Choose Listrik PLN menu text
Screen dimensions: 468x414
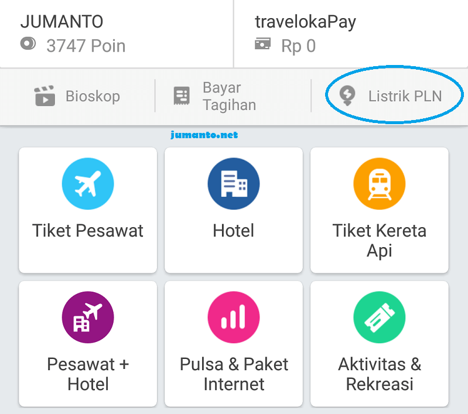tap(405, 96)
